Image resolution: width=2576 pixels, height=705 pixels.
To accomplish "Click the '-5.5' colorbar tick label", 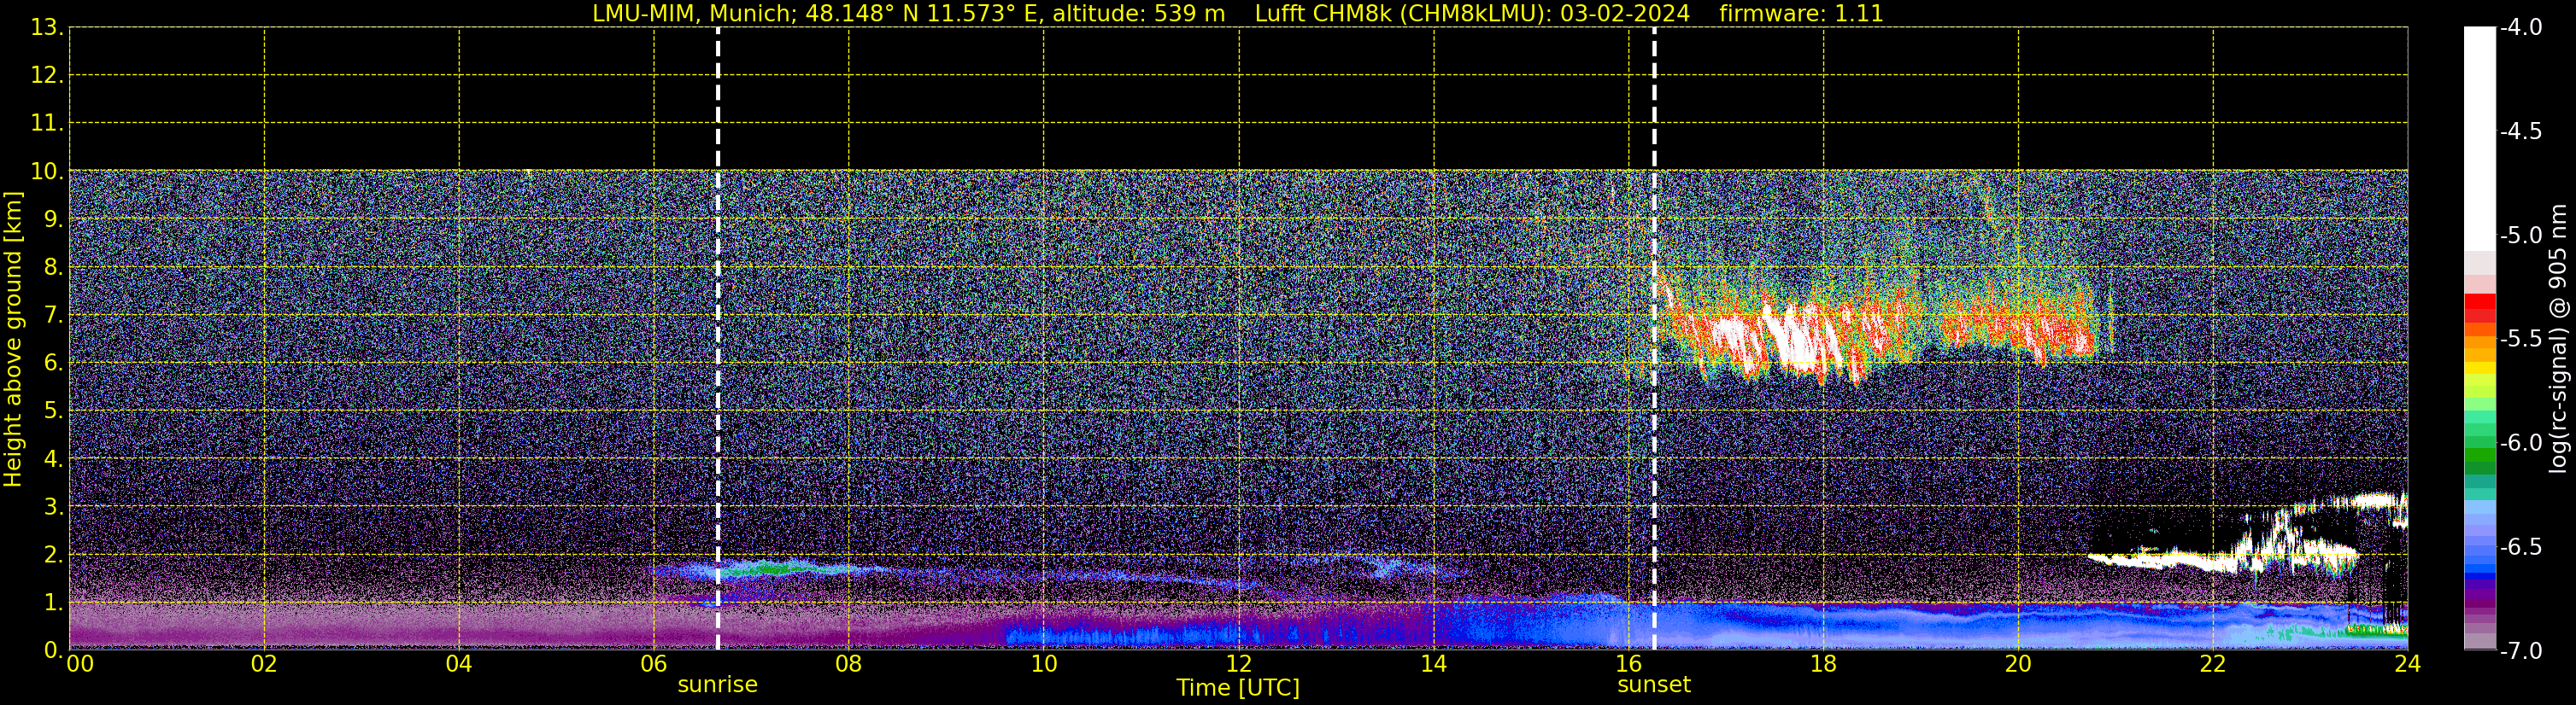I will pyautogui.click(x=2520, y=340).
